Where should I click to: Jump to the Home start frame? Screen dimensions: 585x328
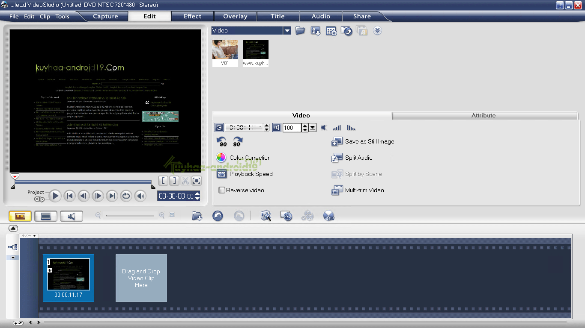(69, 196)
